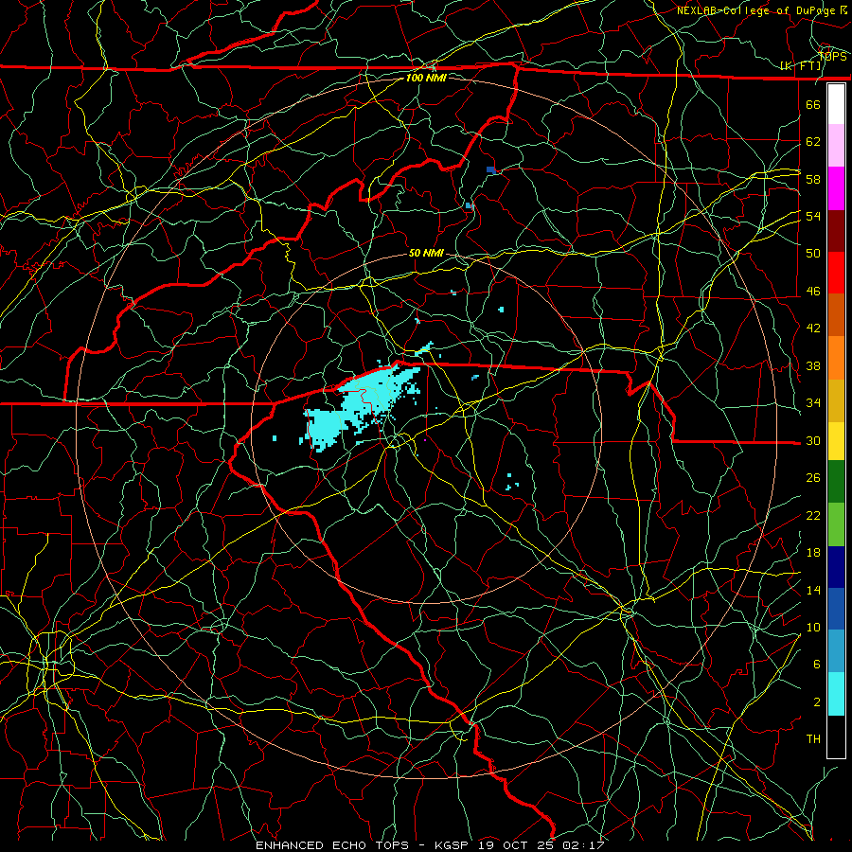The width and height of the screenshot is (852, 852).
Task: Select the light green 22 kft legend swatch
Action: click(836, 524)
